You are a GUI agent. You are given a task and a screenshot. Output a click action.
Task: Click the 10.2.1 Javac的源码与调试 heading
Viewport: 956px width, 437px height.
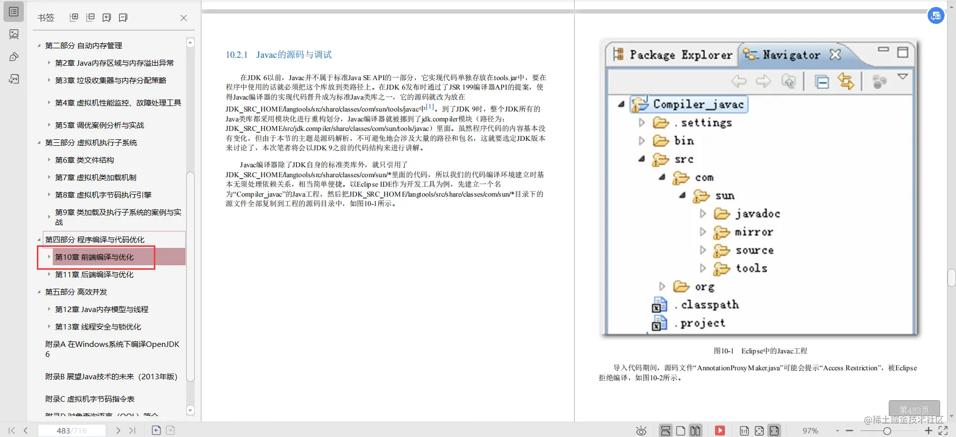pyautogui.click(x=279, y=55)
